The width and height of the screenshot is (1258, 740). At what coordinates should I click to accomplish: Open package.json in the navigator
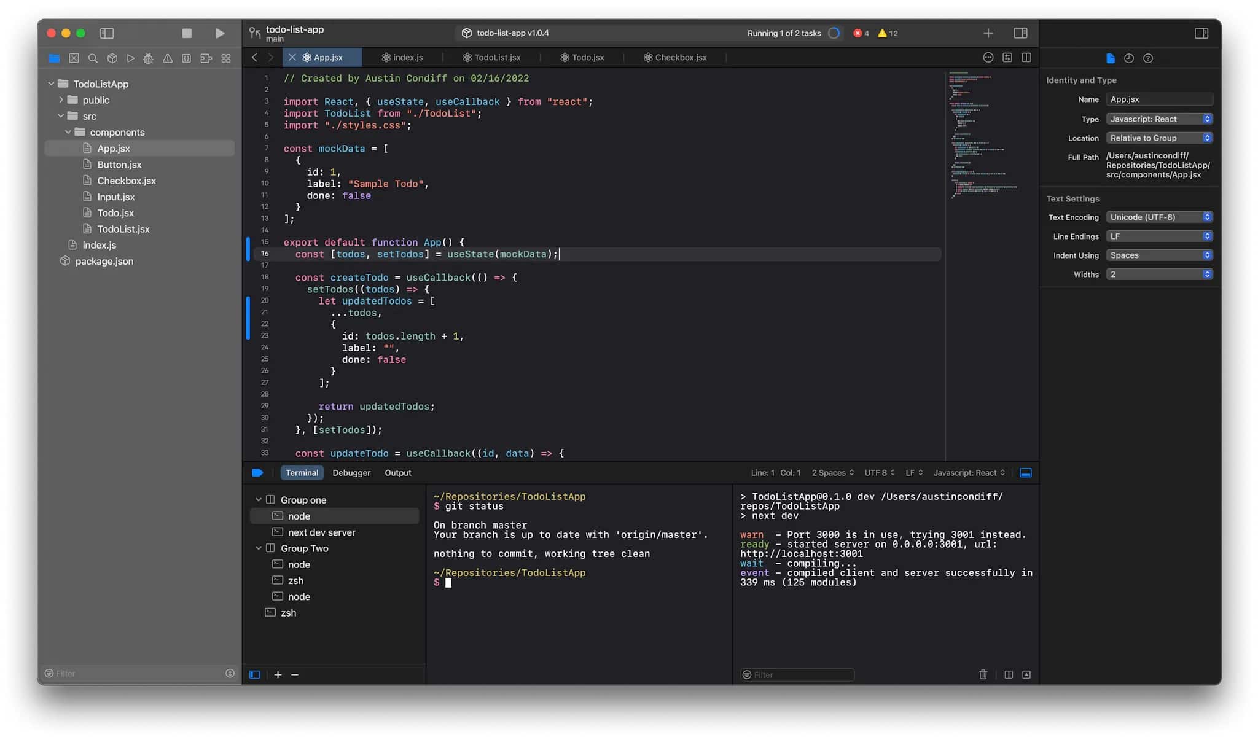coord(140,261)
